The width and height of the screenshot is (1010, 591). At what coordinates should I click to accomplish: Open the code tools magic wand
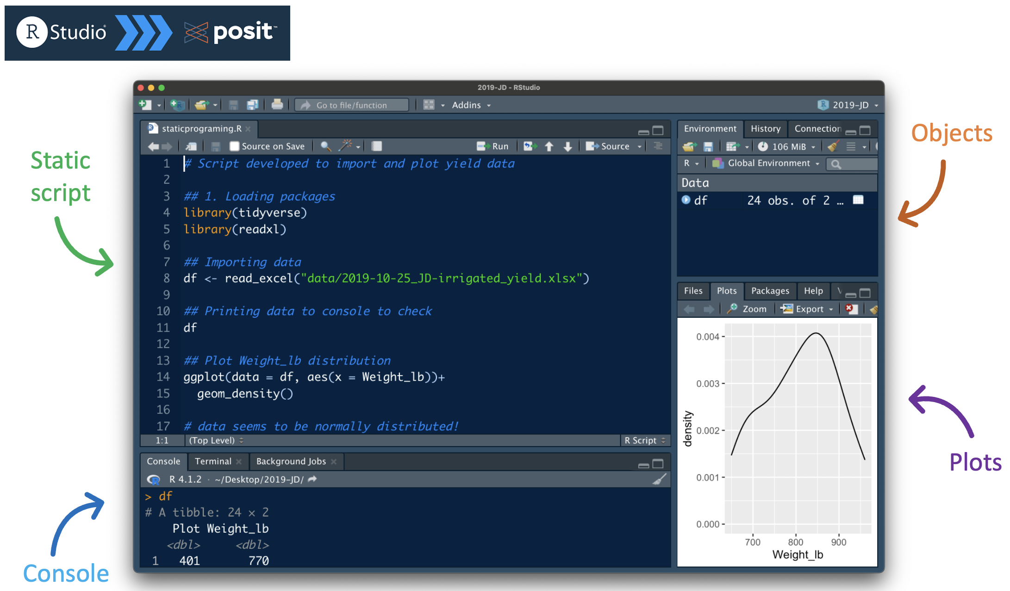click(345, 146)
